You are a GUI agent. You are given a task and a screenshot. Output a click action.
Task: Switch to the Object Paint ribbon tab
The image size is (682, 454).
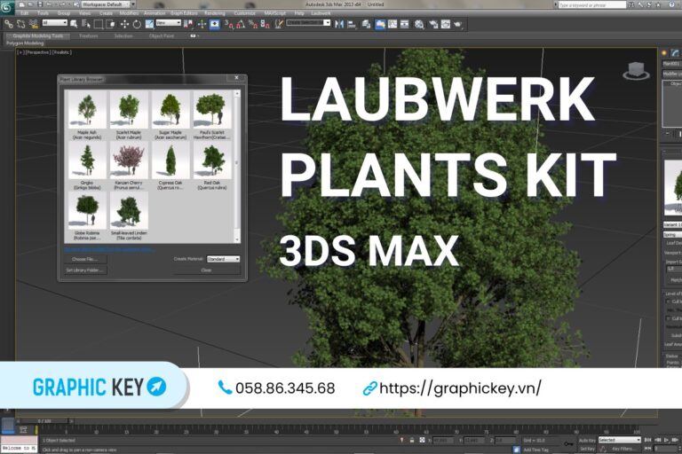(x=162, y=36)
